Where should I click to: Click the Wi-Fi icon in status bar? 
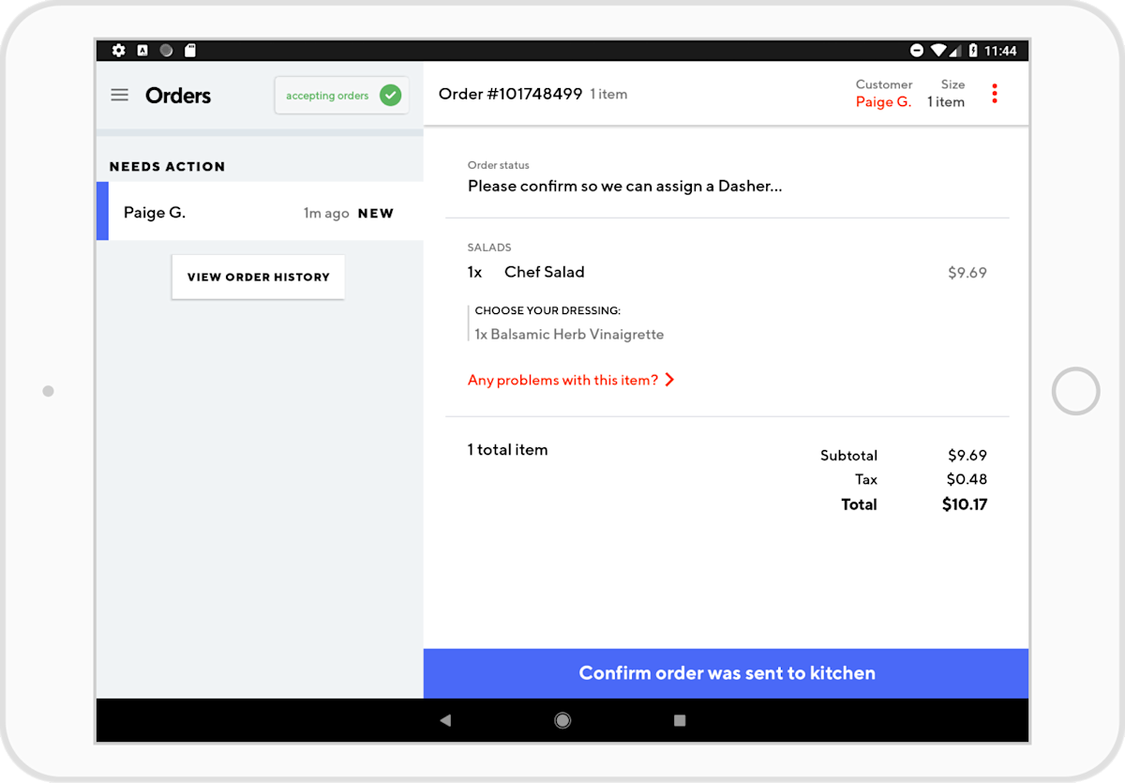tap(939, 51)
